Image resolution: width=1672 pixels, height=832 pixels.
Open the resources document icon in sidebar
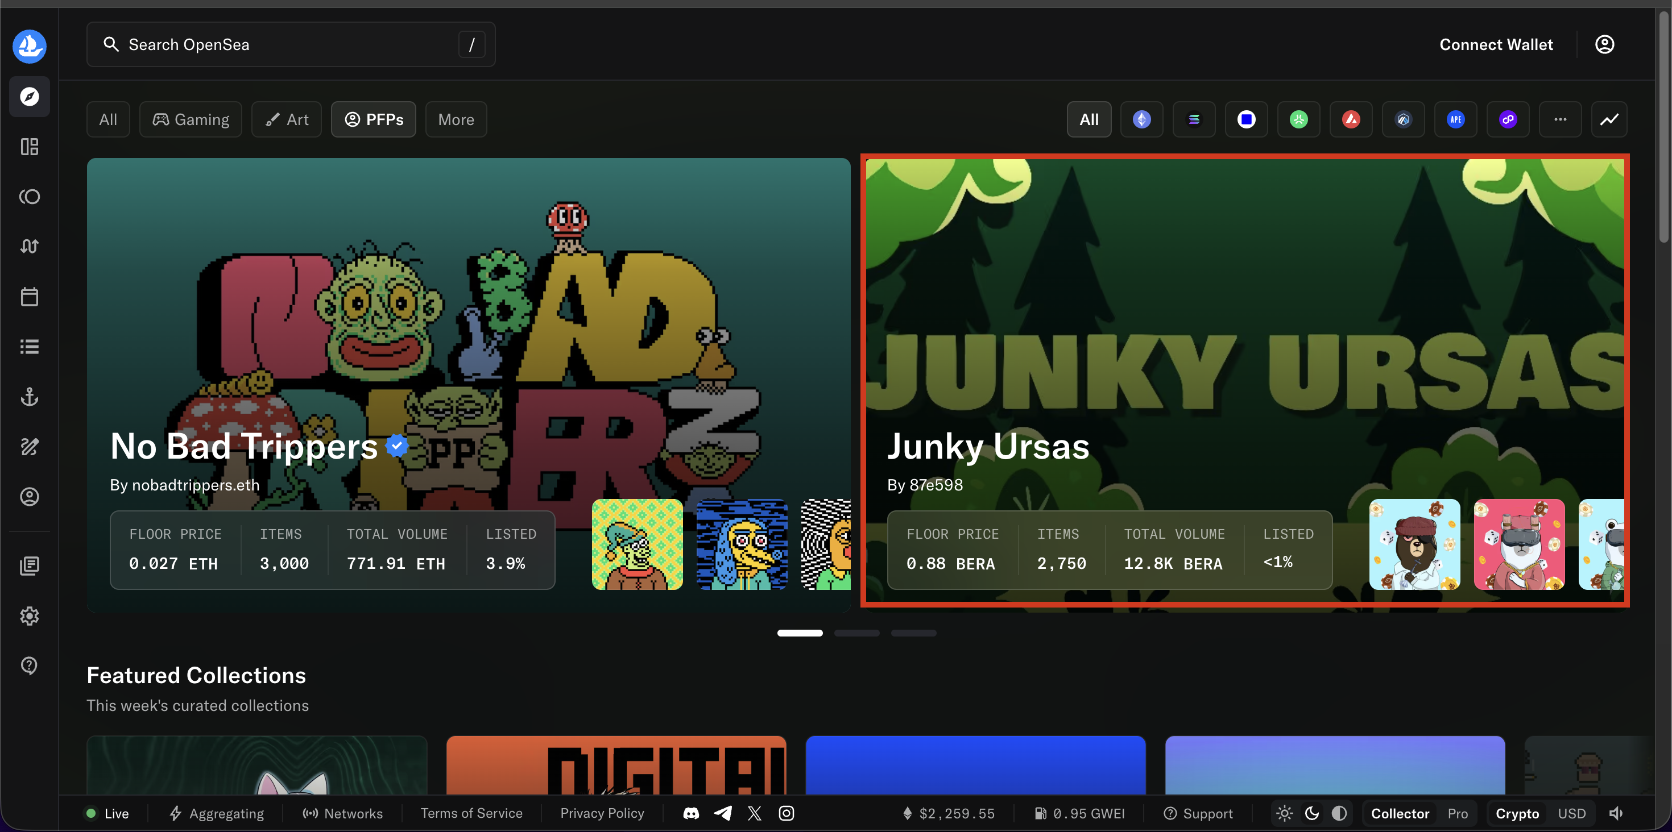(x=29, y=565)
